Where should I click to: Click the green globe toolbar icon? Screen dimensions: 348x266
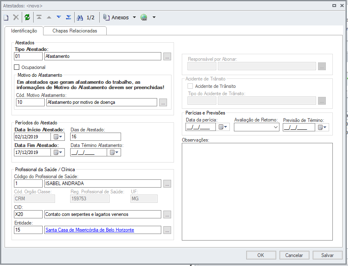tap(144, 18)
